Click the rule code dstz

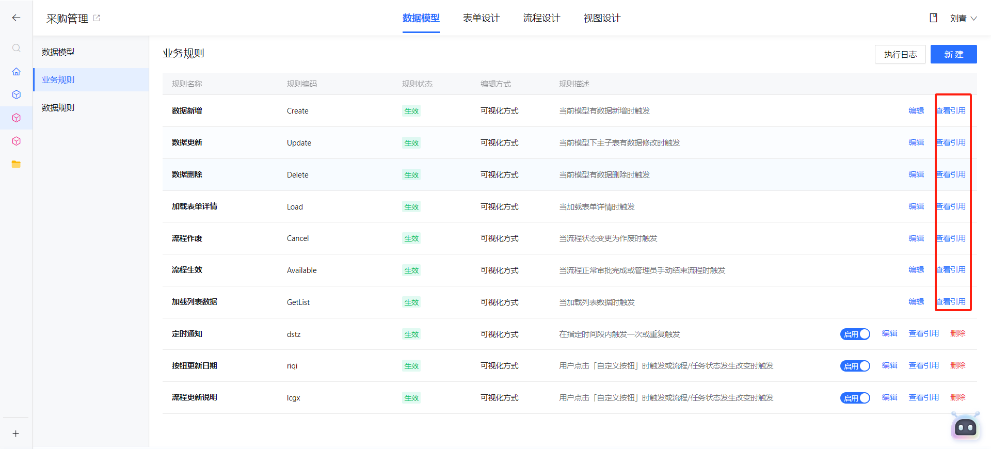click(x=294, y=334)
